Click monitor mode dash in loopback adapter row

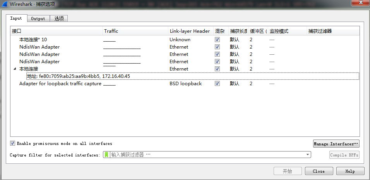click(272, 84)
